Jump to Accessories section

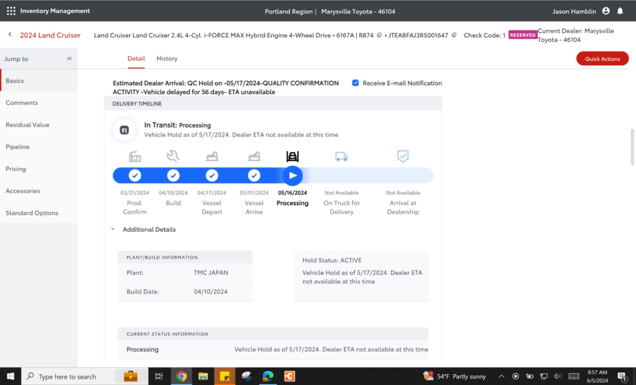39,191
